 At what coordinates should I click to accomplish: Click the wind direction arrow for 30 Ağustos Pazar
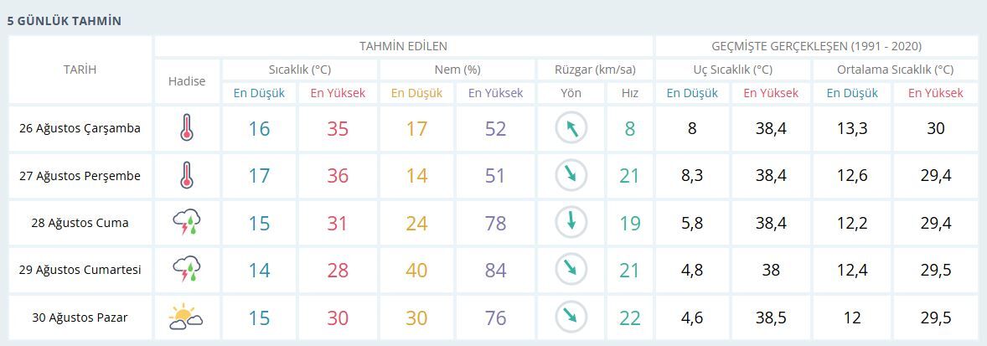[571, 317]
